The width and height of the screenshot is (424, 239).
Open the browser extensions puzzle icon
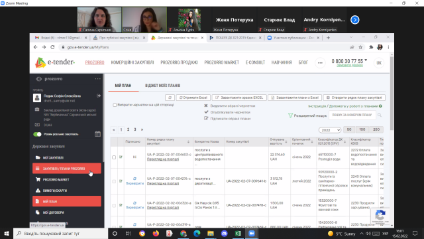tap(371, 47)
